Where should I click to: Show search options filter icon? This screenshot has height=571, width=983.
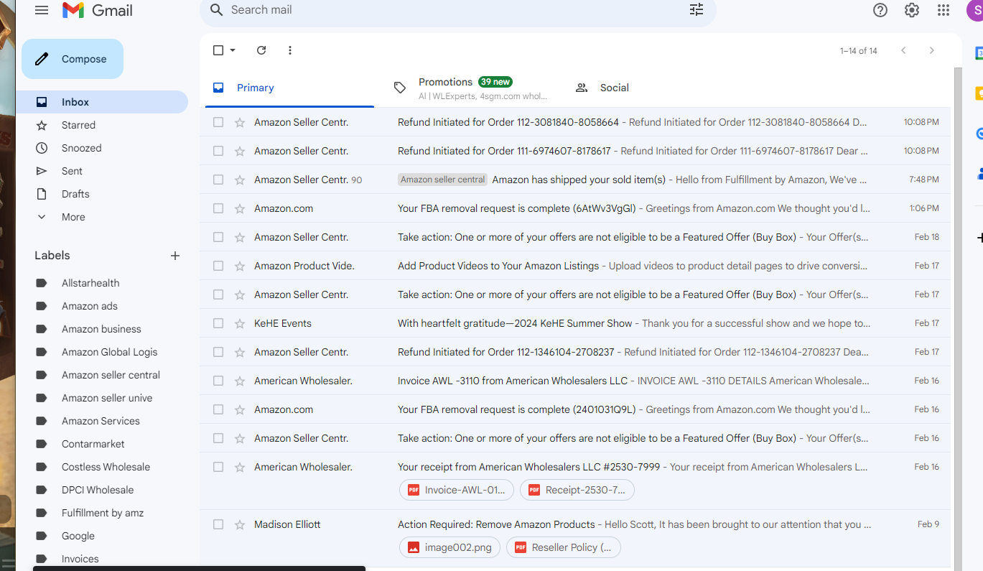click(x=697, y=10)
